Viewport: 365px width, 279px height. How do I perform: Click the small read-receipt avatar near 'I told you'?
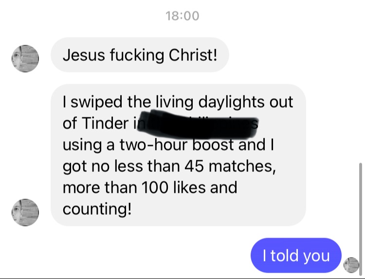[351, 265]
